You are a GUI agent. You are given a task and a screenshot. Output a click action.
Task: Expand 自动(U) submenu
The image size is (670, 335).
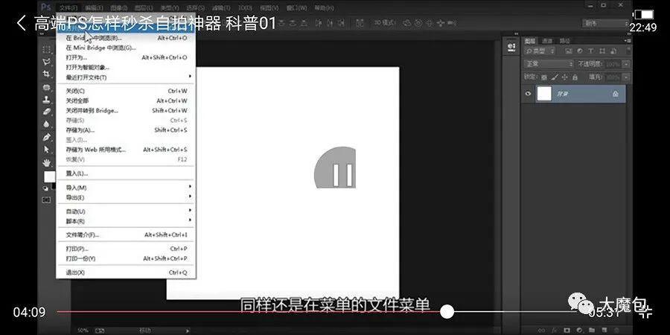[127, 211]
